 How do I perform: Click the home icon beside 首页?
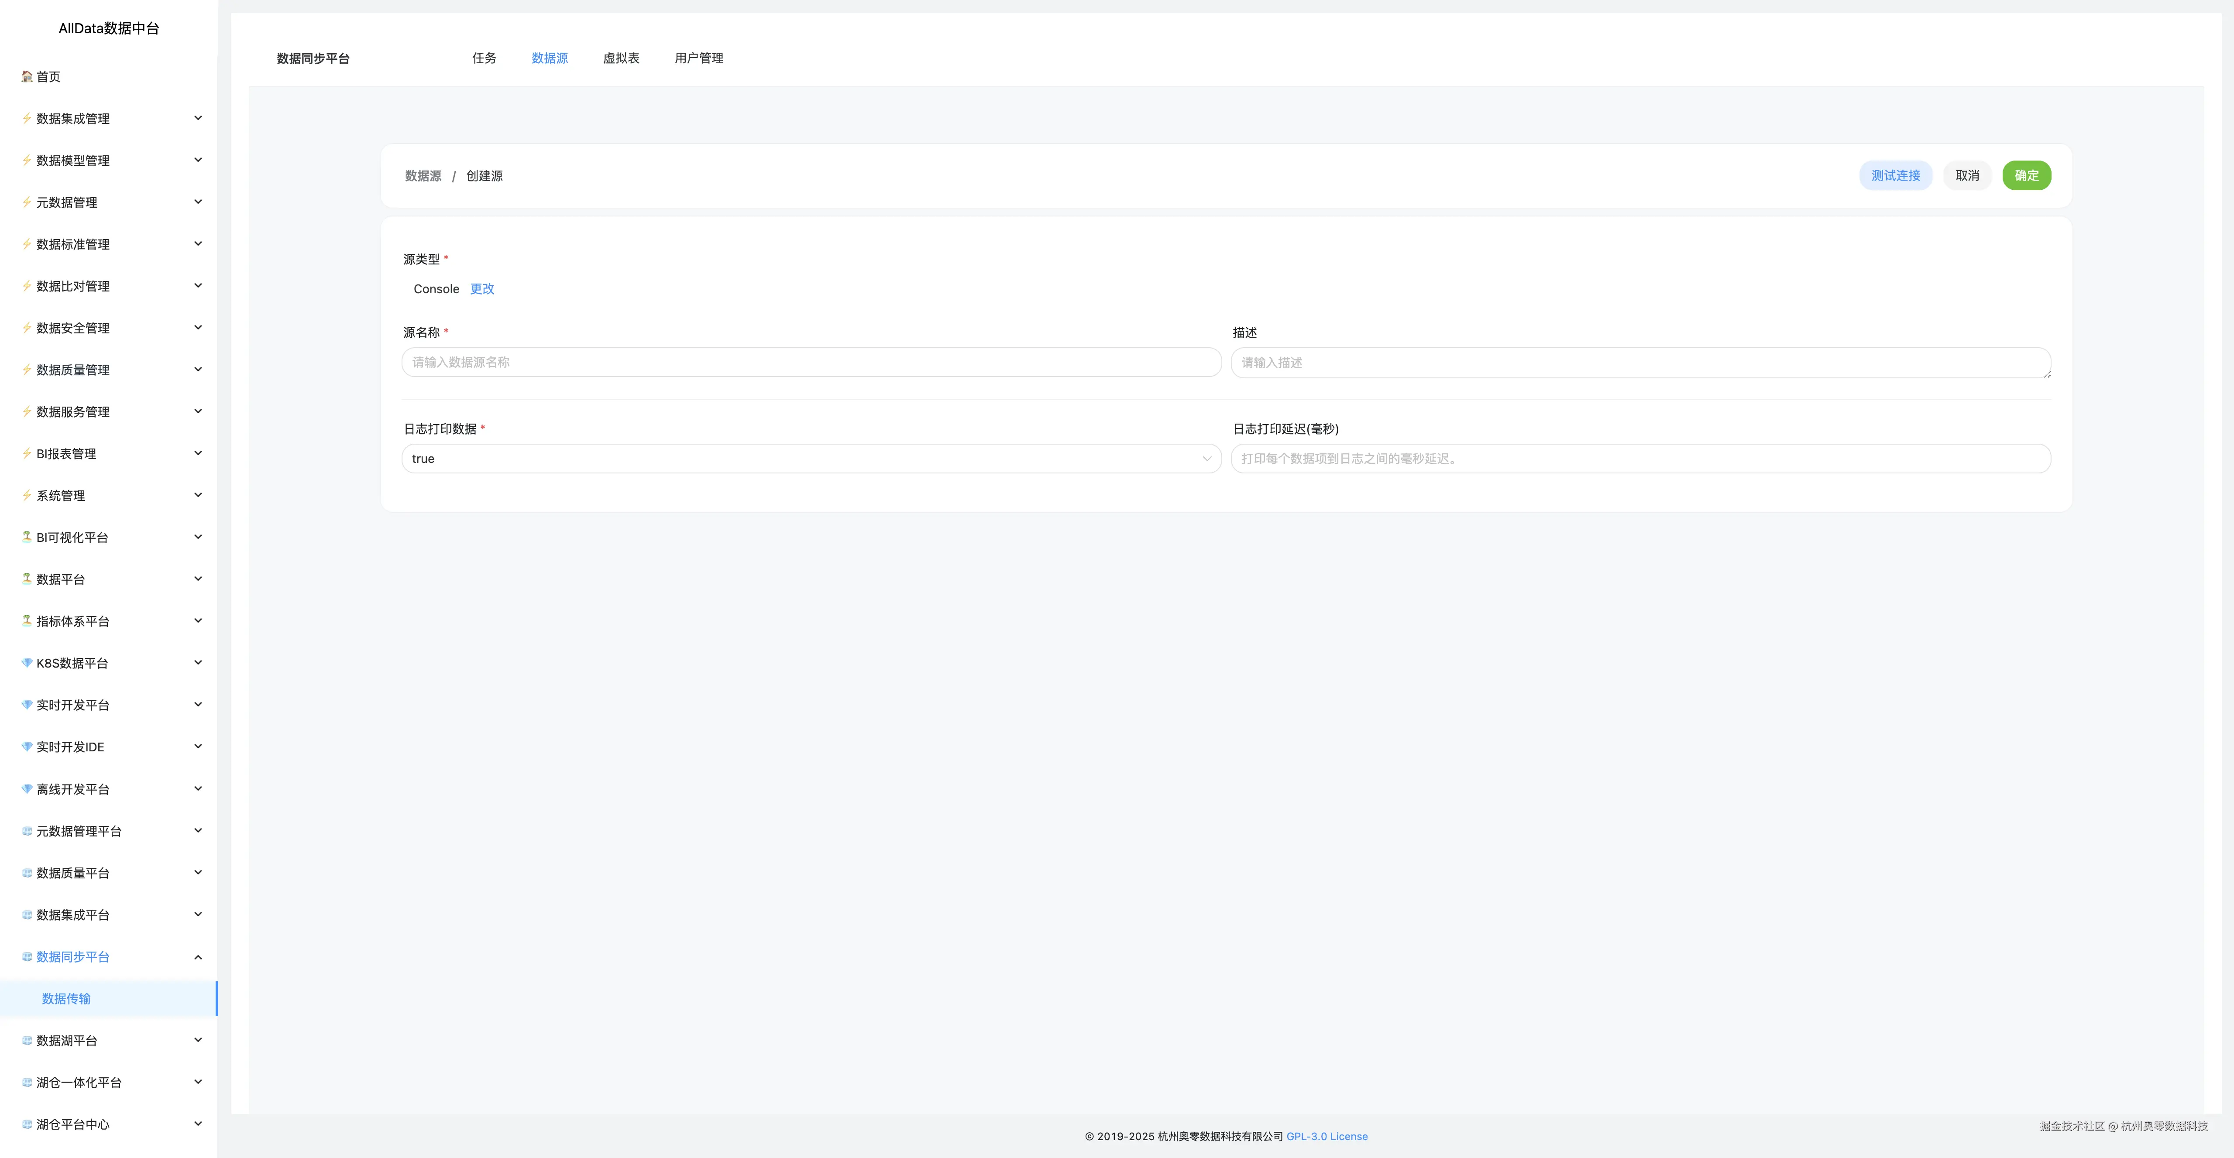point(27,76)
